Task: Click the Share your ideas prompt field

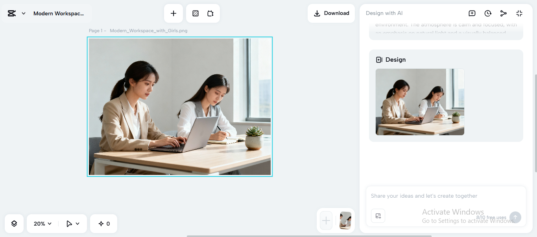Action: 424,196
